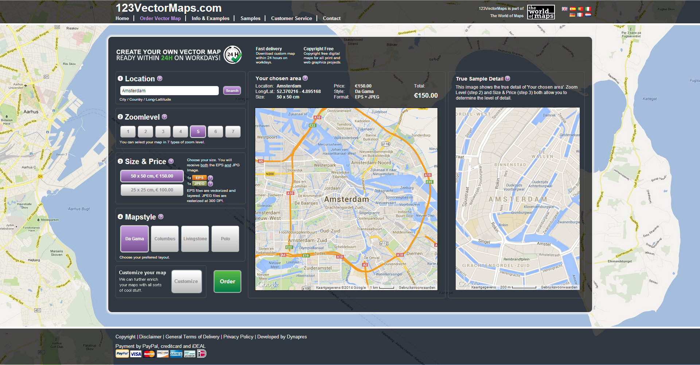Open the Disclaimer footer link
This screenshot has height=365, width=700.
(150, 337)
